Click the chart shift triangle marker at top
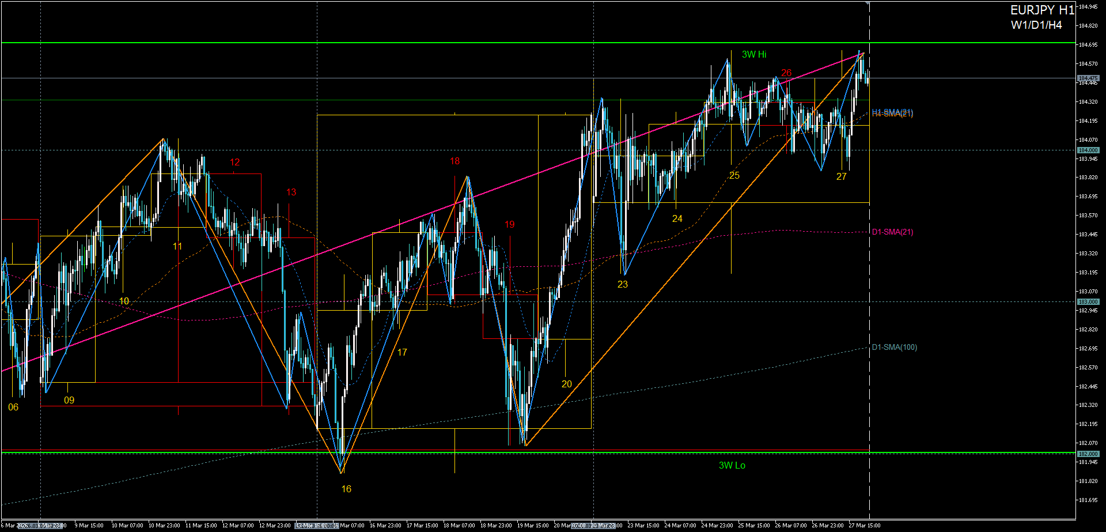Image resolution: width=1106 pixels, height=532 pixels. pyautogui.click(x=869, y=3)
